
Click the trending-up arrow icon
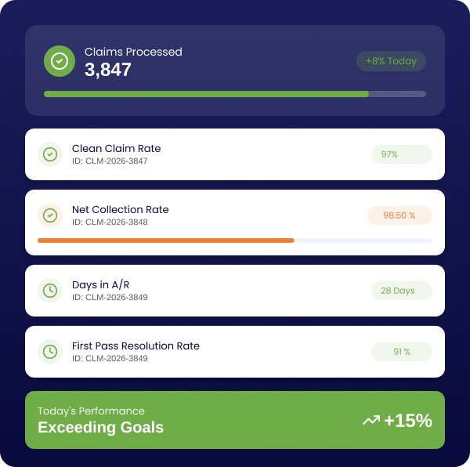371,421
